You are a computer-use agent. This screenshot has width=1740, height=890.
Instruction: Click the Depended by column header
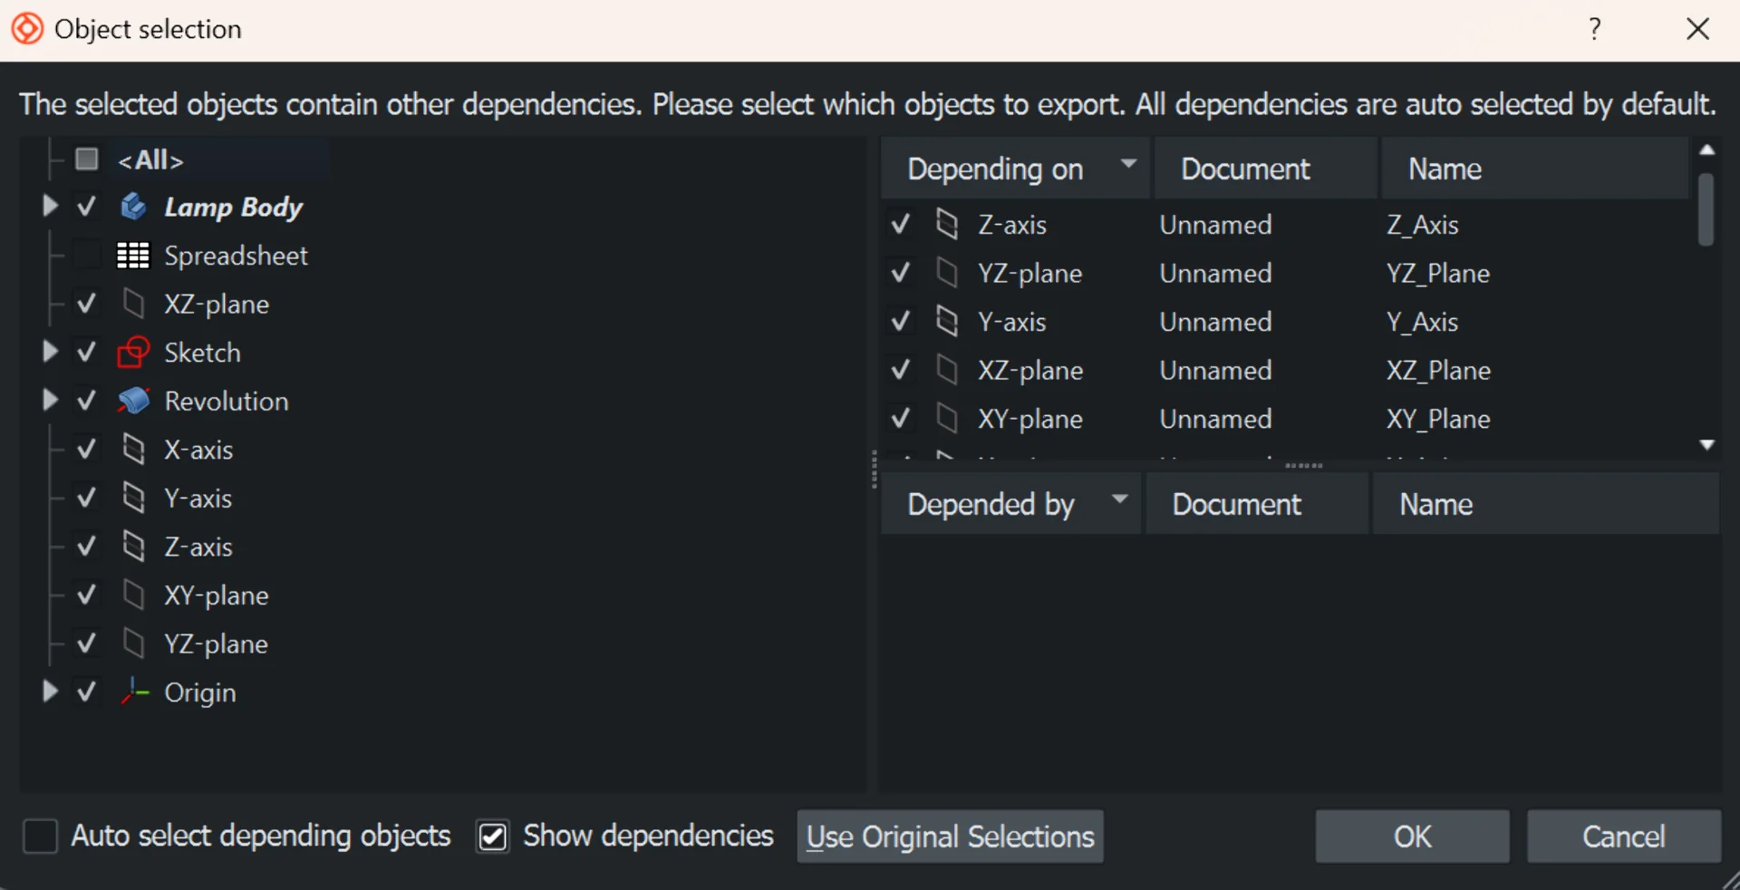(991, 504)
